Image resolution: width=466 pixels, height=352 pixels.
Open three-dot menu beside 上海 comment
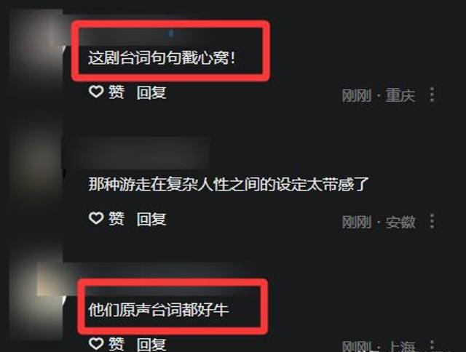coord(433,345)
